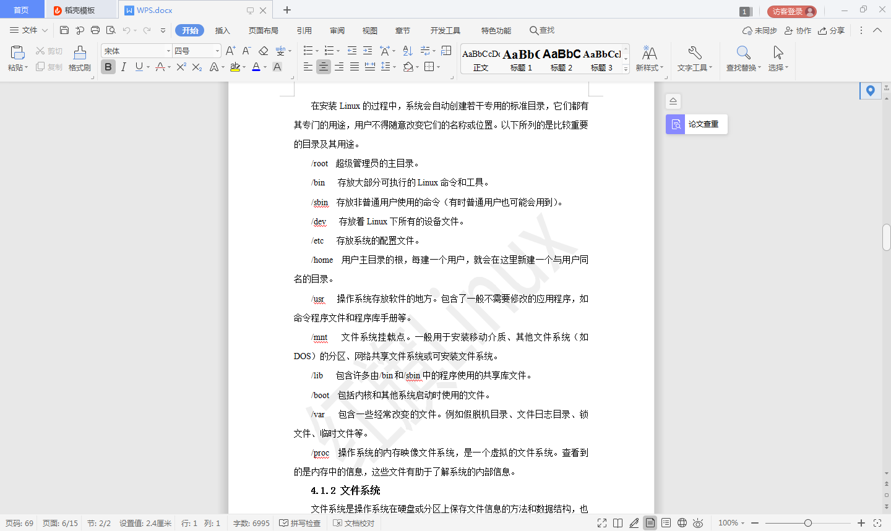Image resolution: width=891 pixels, height=531 pixels.
Task: Increase paragraph indent icon
Action: (368, 51)
